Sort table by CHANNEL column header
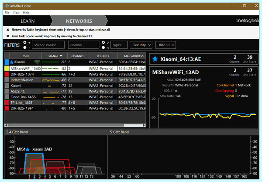 coord(78,56)
